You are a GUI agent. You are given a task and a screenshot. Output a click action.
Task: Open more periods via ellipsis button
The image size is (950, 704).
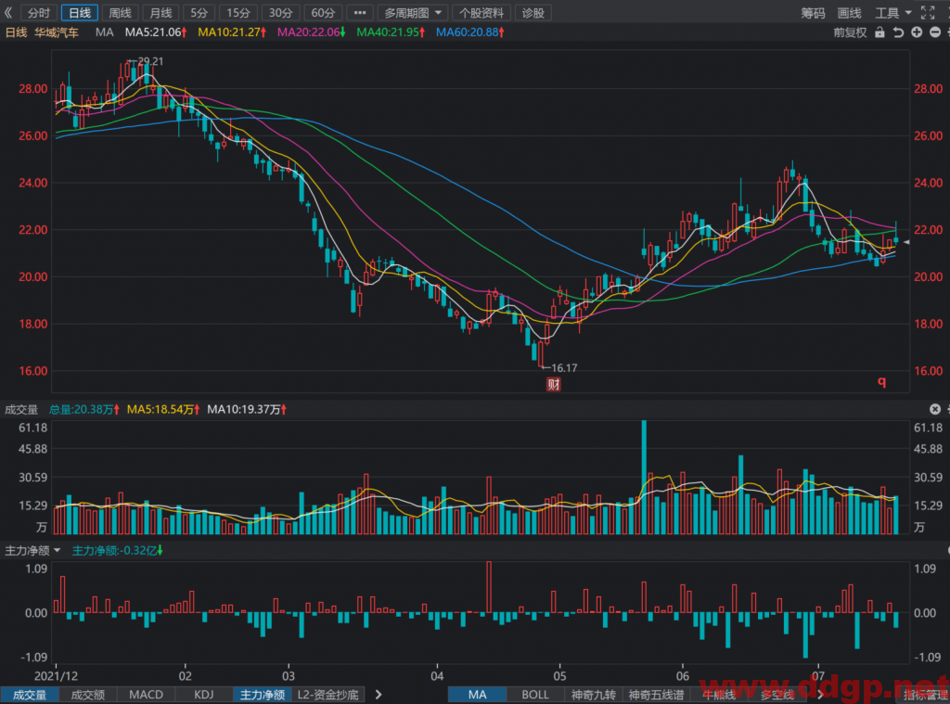360,13
